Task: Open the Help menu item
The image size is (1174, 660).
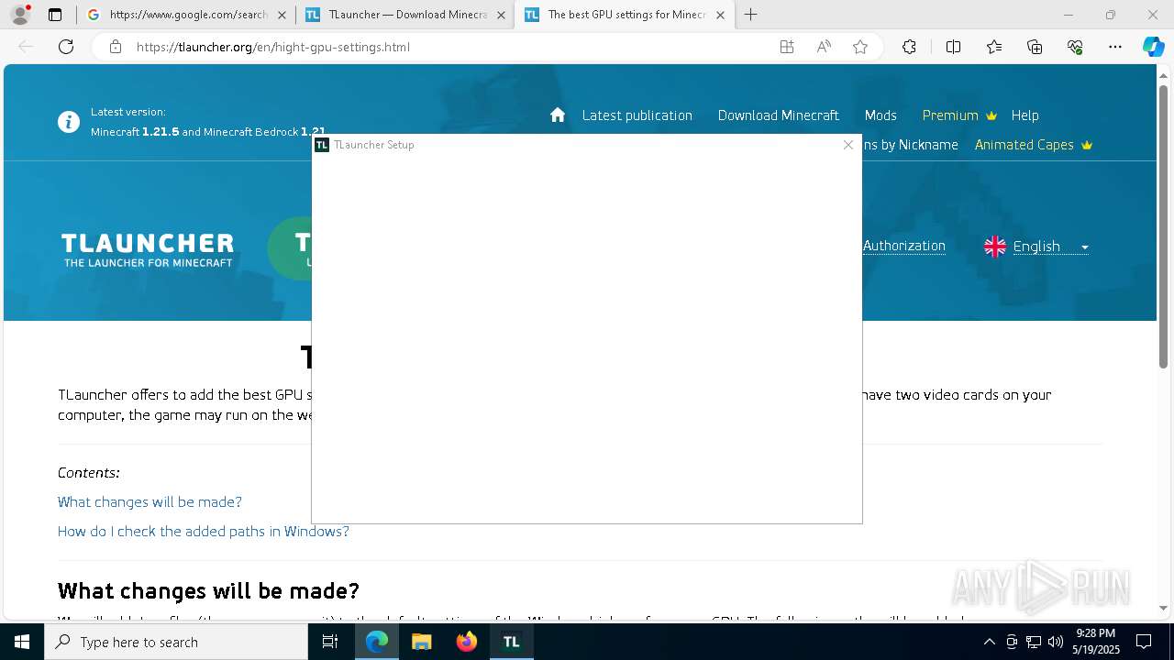Action: [x=1024, y=115]
